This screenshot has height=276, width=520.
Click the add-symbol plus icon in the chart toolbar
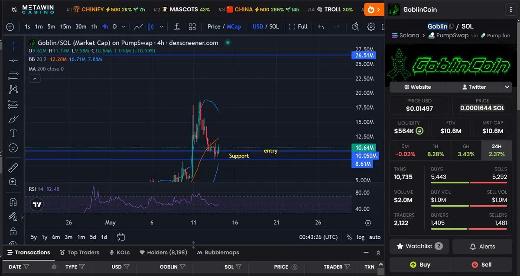pyautogui.click(x=10, y=27)
